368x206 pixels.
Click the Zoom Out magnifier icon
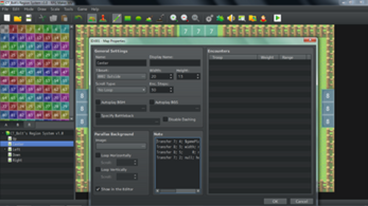point(185,18)
